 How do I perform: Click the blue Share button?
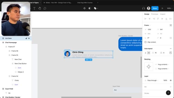(x=155, y=8)
